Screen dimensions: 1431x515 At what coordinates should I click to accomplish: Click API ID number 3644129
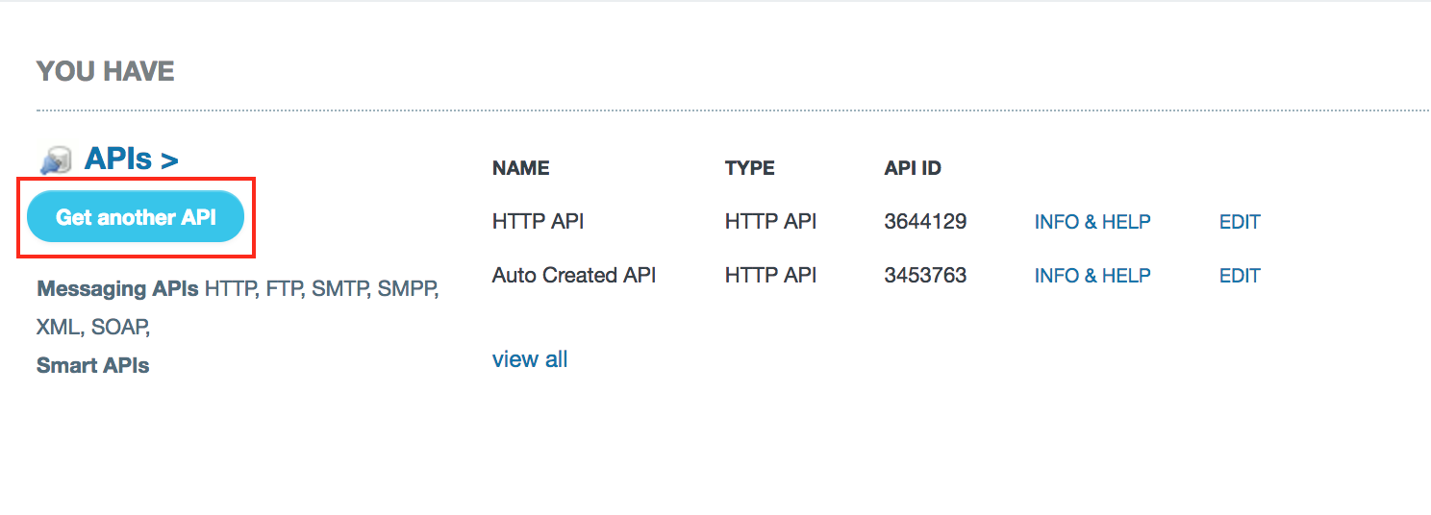pos(925,222)
